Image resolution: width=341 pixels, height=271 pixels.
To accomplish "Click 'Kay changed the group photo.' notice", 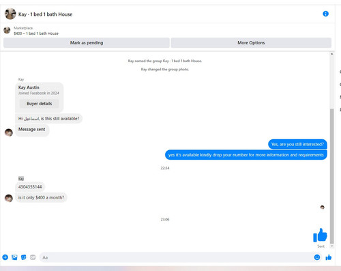I will 165,69.
